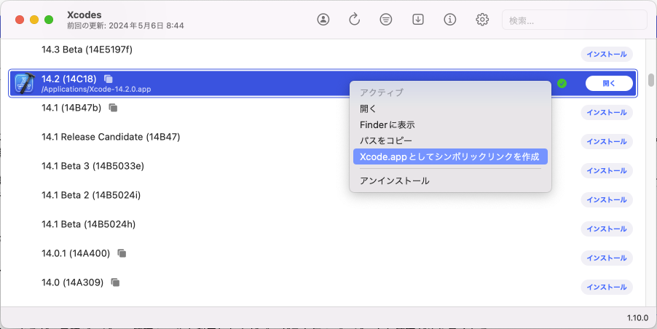This screenshot has height=329, width=657.
Task: Choose 開く in context menu
Action: pos(450,109)
